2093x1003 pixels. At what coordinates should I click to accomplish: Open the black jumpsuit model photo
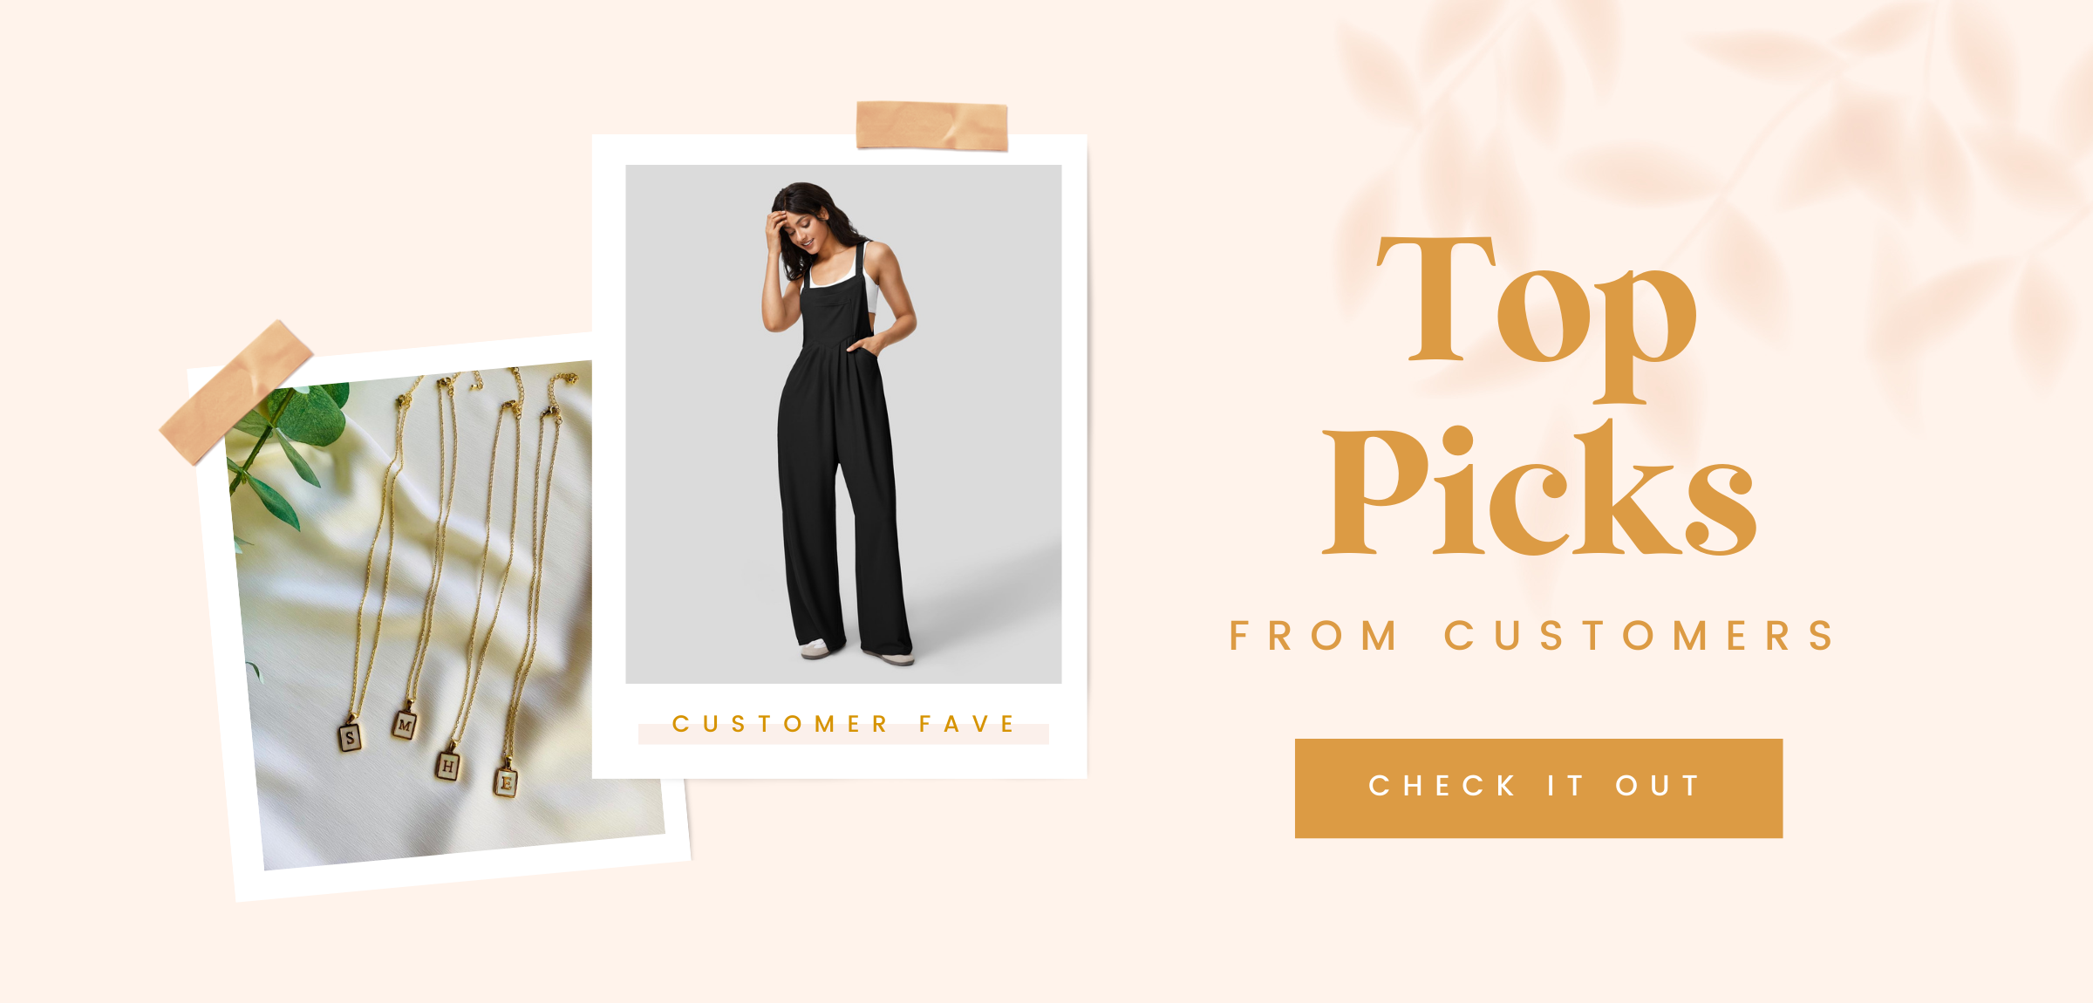click(843, 424)
